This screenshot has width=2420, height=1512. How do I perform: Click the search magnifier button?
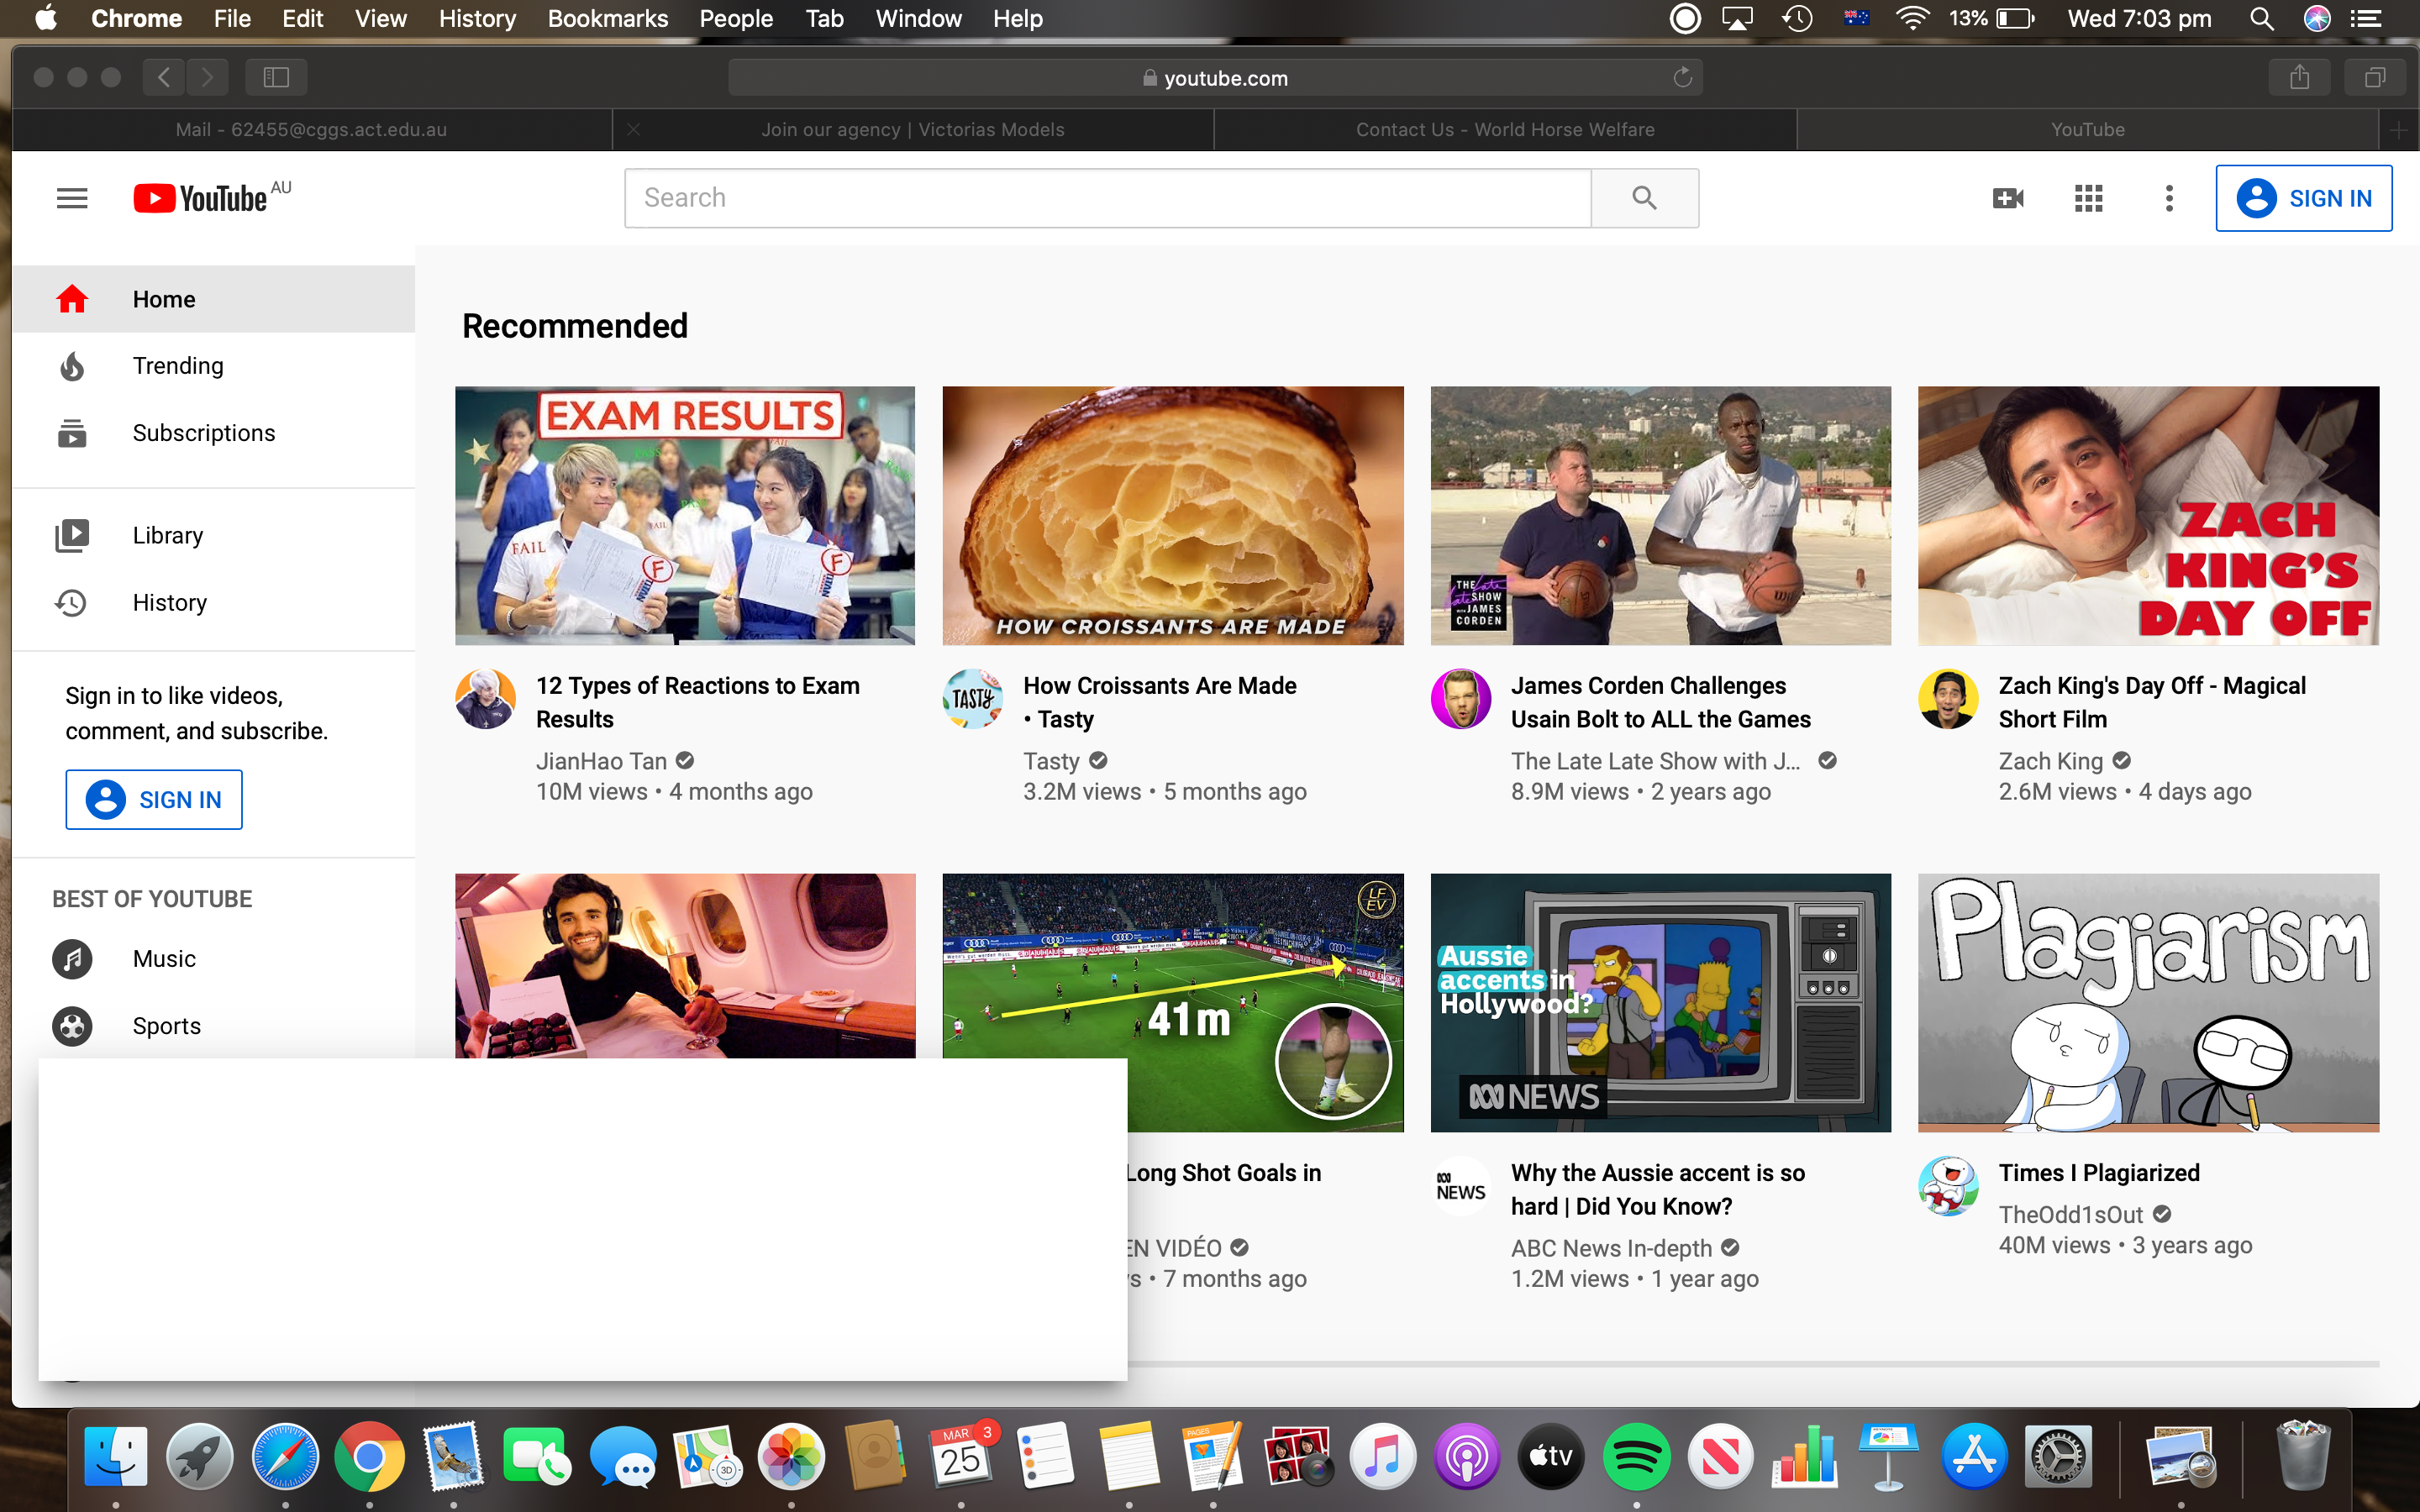click(1644, 198)
